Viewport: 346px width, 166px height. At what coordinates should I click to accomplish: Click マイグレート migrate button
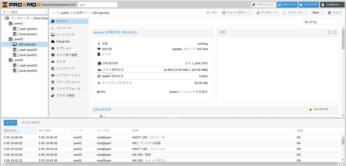tap(268, 13)
